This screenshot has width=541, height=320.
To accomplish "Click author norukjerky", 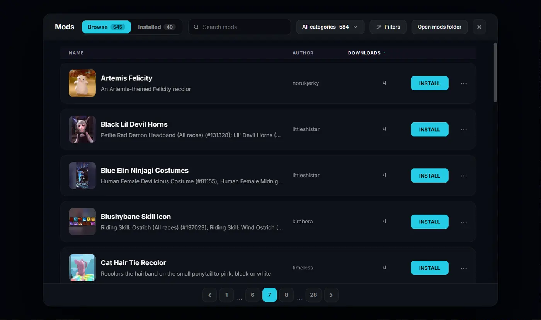I will click(x=306, y=83).
